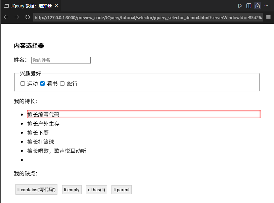Click the run play icon
The width and height of the screenshot is (274, 203).
(240, 6)
